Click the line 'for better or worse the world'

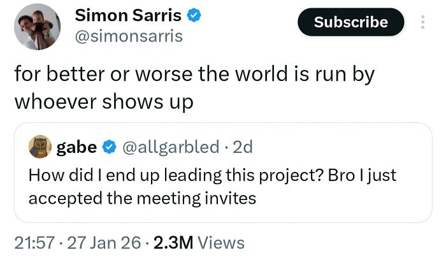click(194, 74)
